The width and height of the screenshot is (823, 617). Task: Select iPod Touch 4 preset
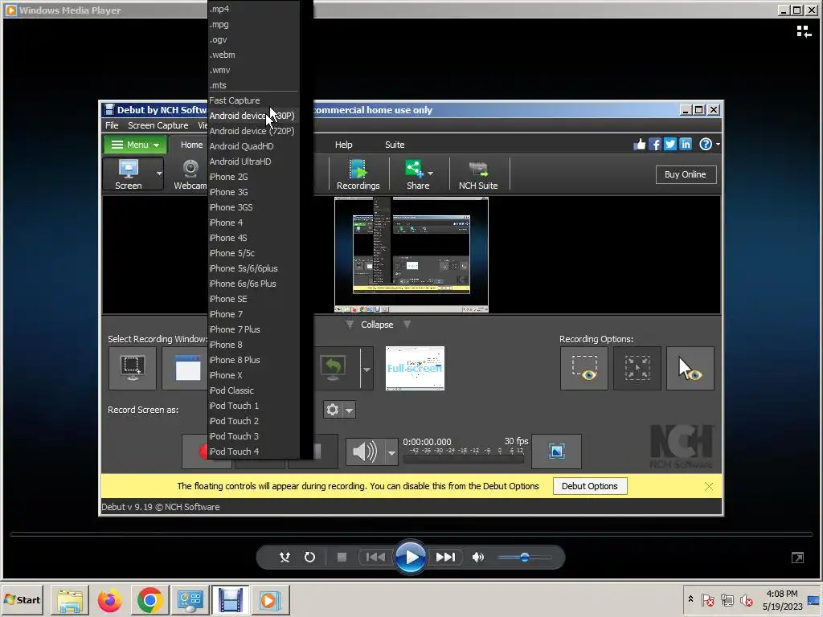pyautogui.click(x=253, y=452)
